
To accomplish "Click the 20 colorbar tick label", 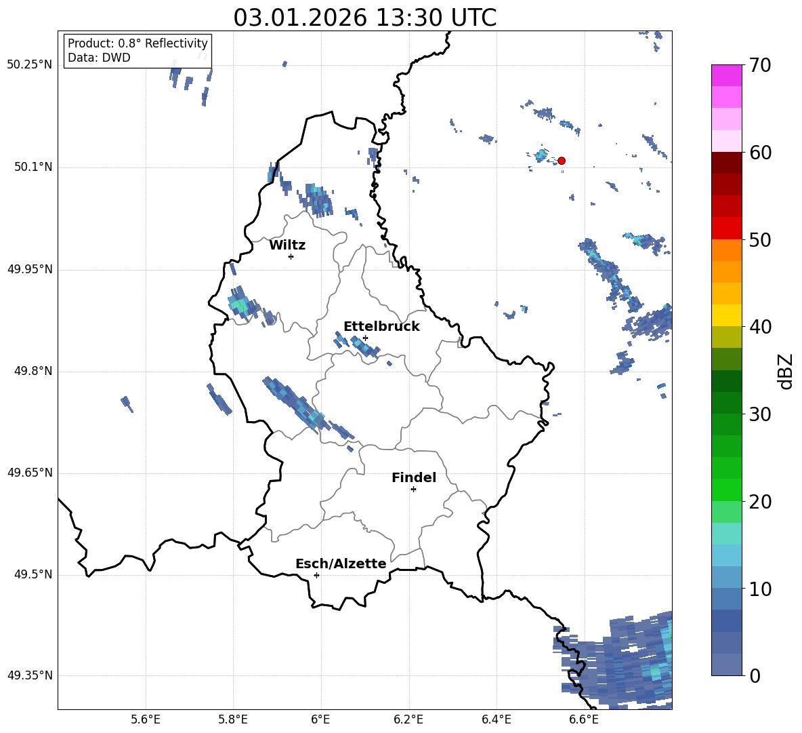I will 760,502.
